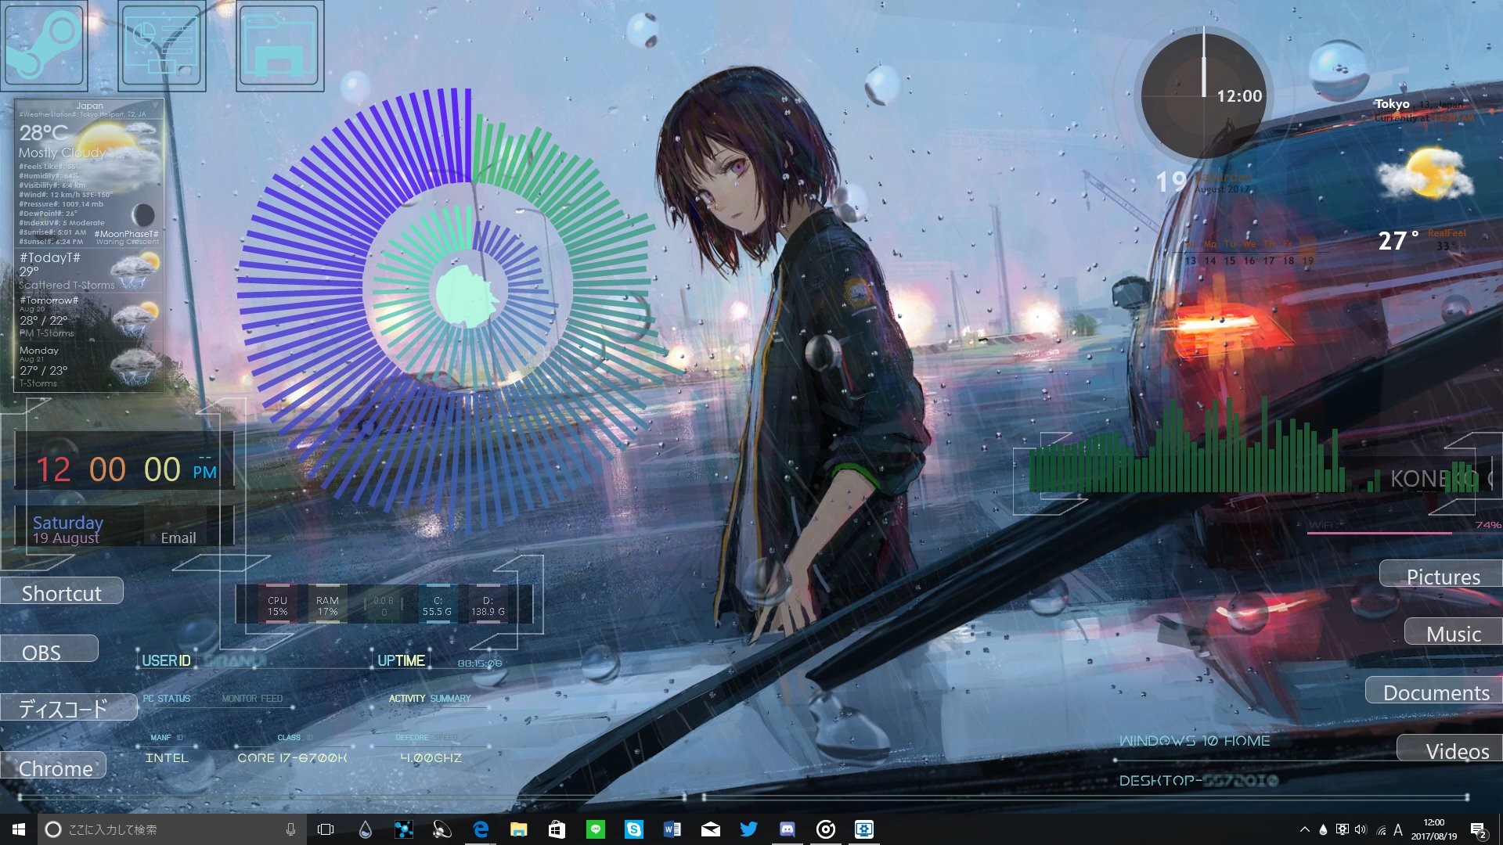The height and width of the screenshot is (845, 1503).
Task: Toggle the IME input mode 'A' indicator
Action: (x=1398, y=830)
